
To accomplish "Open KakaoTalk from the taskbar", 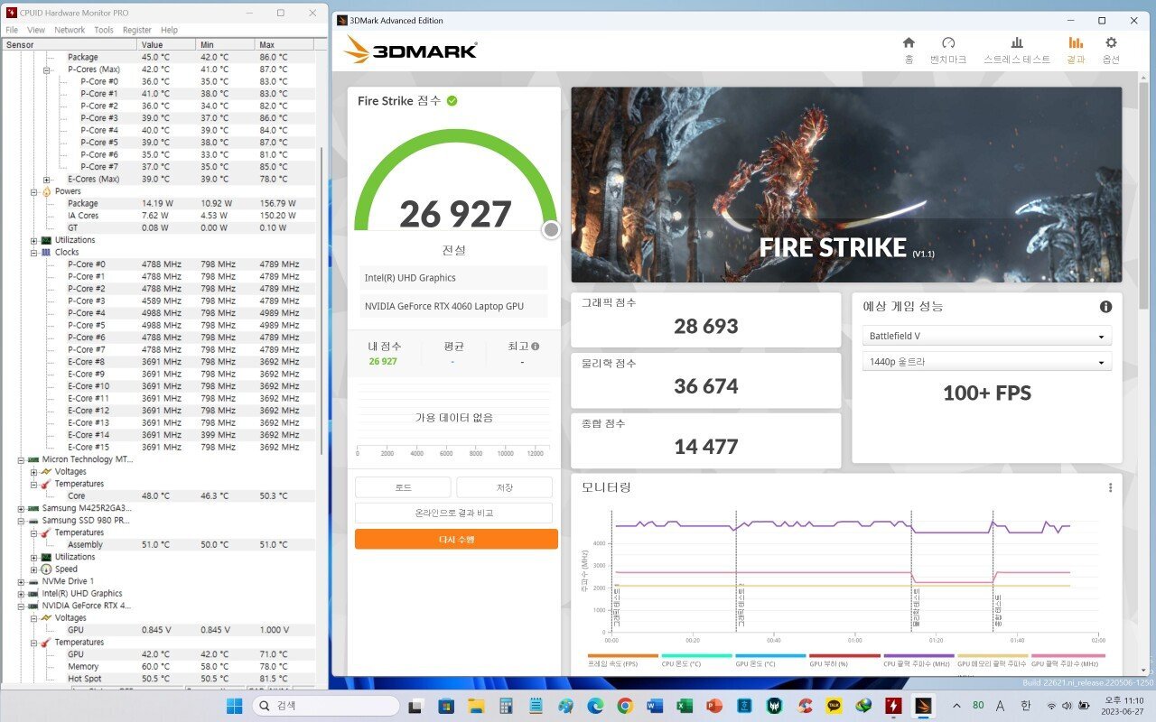I will tap(834, 706).
